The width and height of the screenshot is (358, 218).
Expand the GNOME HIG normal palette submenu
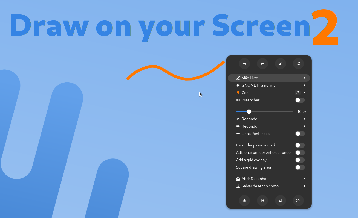(269, 85)
